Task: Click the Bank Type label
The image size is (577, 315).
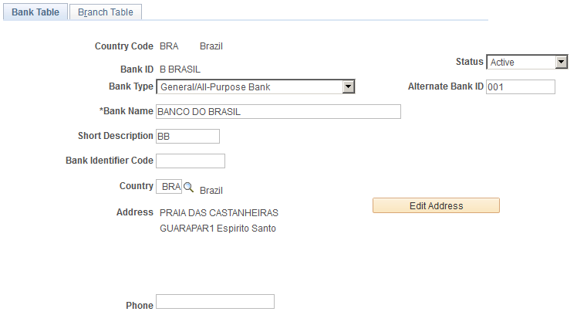Action: point(131,86)
